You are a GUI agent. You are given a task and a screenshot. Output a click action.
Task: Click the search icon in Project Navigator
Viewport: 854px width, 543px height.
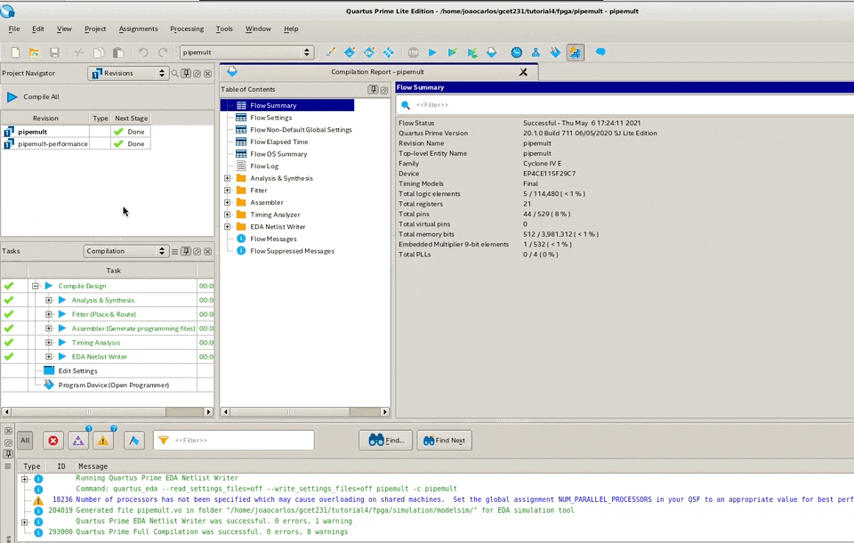[175, 73]
